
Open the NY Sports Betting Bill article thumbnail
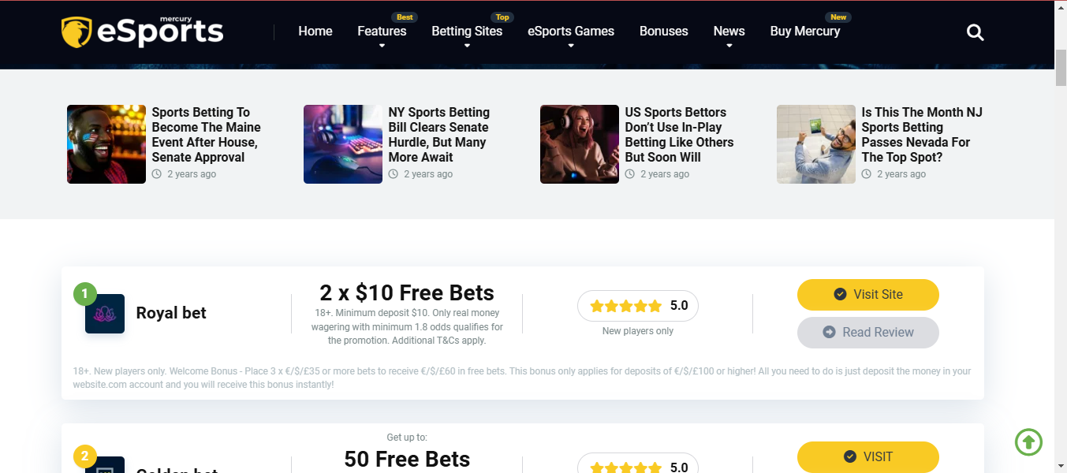click(343, 144)
